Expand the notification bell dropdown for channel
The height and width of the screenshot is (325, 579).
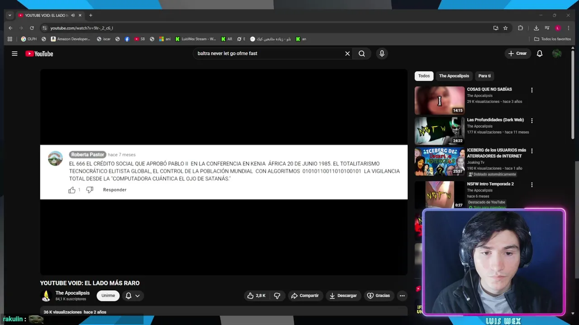coord(133,296)
